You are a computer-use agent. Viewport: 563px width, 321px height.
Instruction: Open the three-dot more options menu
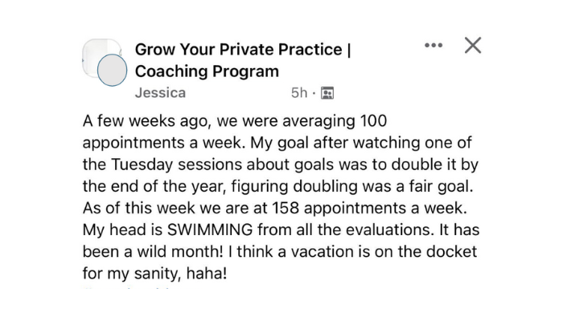coord(434,46)
